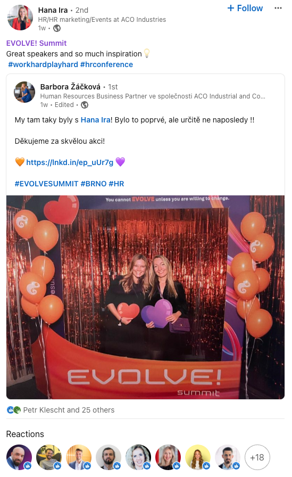Open the EVOLVE summit photo

[x=146, y=297]
